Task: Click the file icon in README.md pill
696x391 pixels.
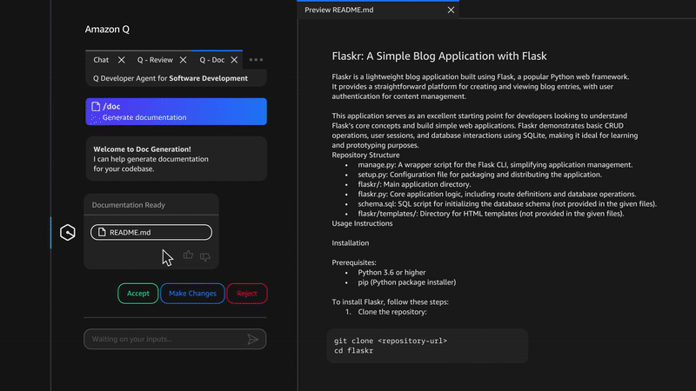Action: (102, 232)
